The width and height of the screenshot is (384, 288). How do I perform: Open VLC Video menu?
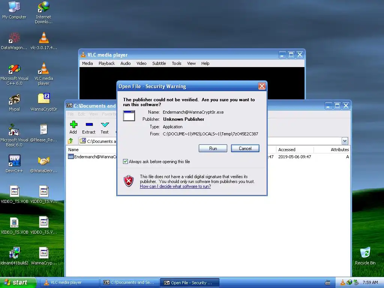(141, 63)
